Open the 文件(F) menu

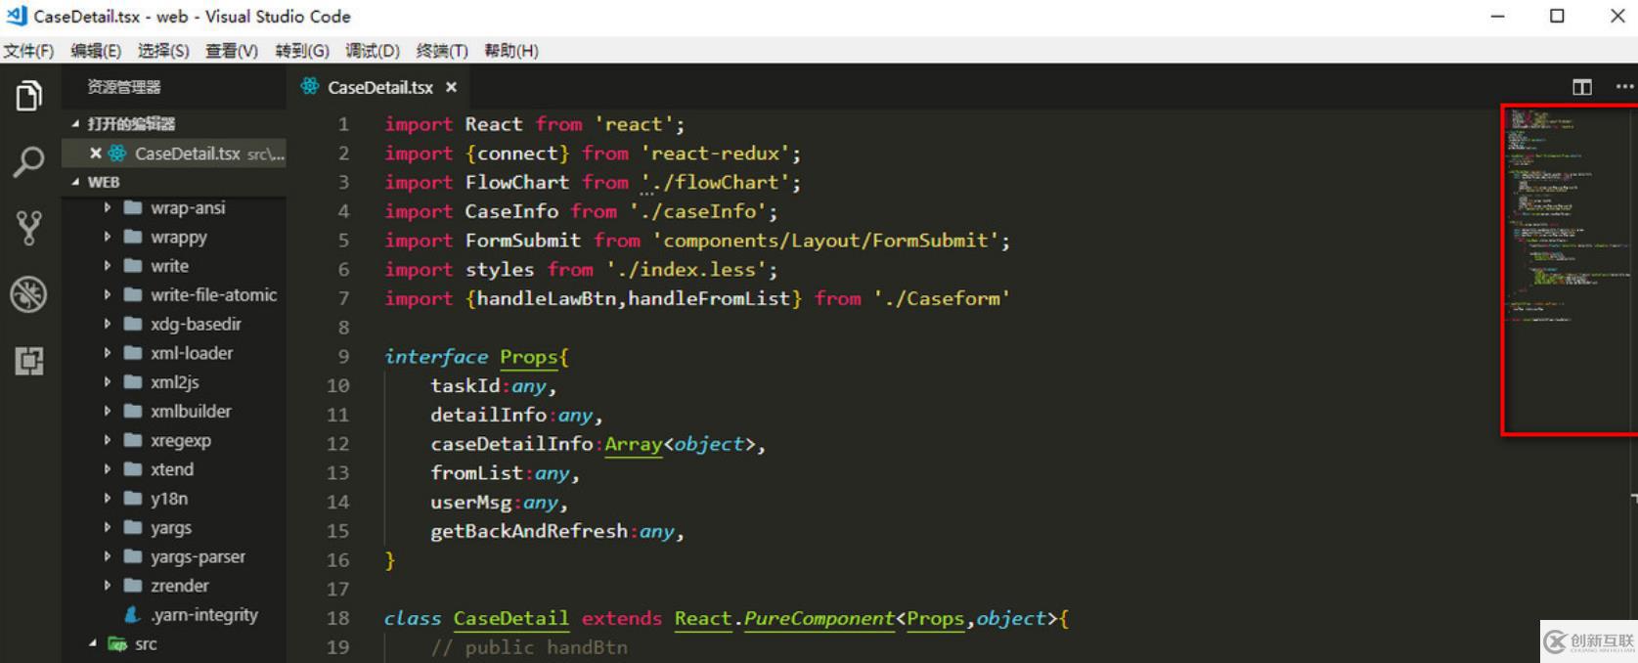click(x=28, y=51)
